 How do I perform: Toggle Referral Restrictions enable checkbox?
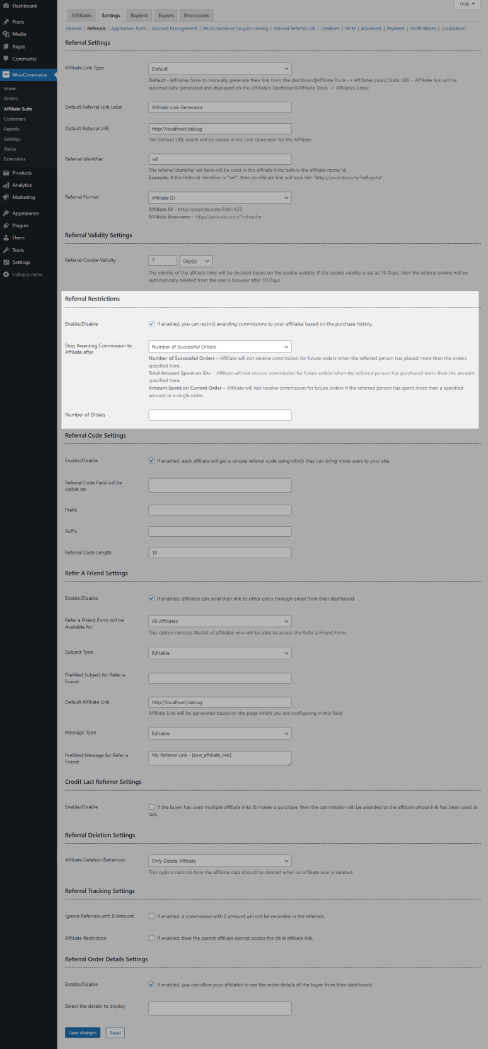click(x=151, y=324)
